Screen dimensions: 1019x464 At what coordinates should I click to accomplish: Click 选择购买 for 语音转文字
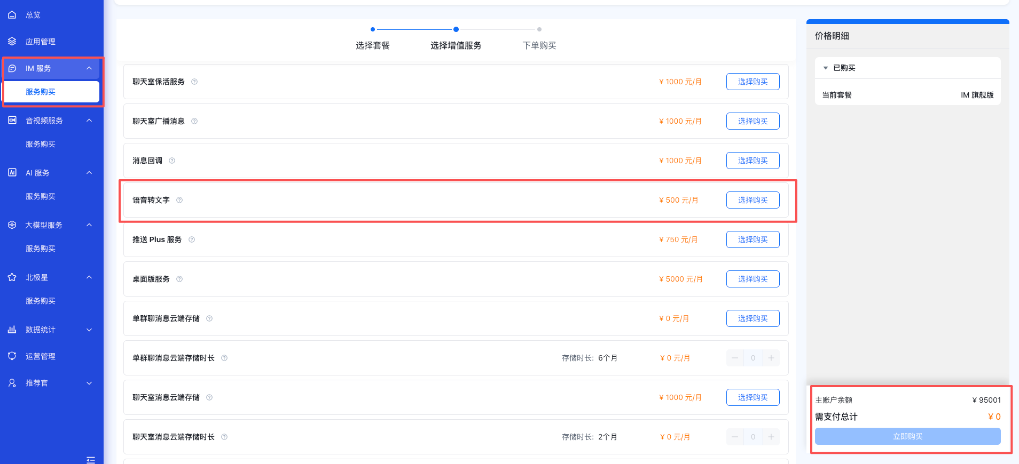coord(753,200)
